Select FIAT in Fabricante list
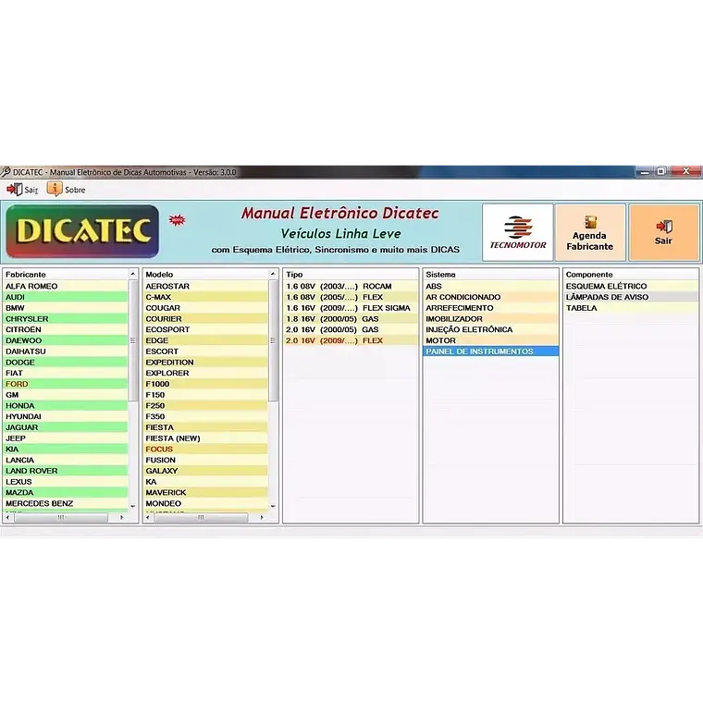The height and width of the screenshot is (703, 703). 66,373
